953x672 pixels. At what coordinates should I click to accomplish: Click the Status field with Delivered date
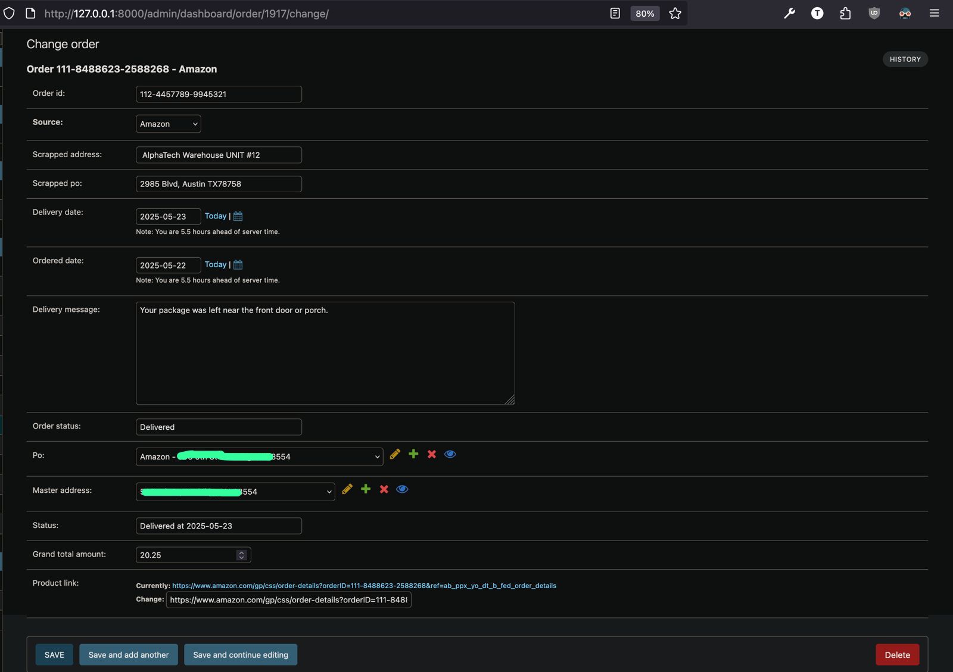[219, 526]
